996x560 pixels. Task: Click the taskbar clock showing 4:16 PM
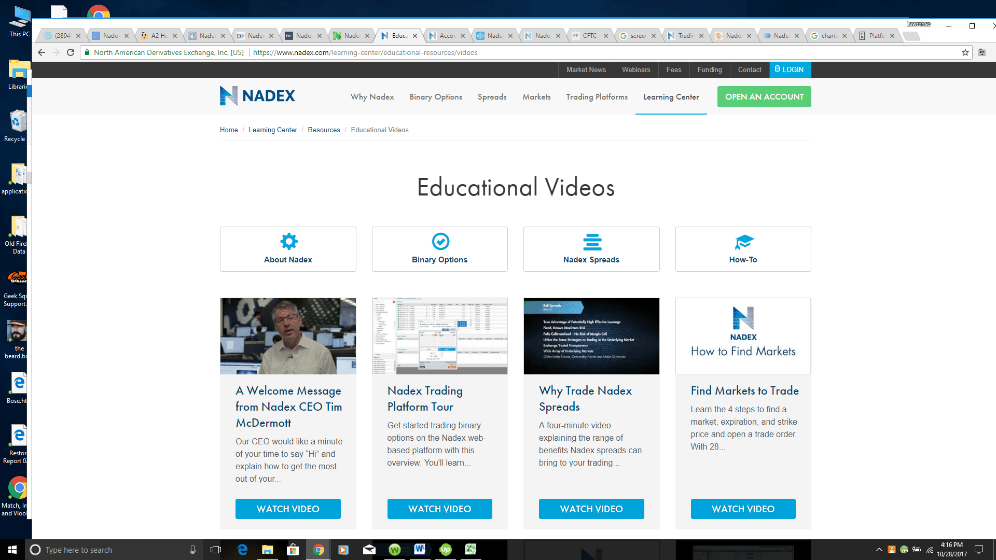[x=952, y=550]
